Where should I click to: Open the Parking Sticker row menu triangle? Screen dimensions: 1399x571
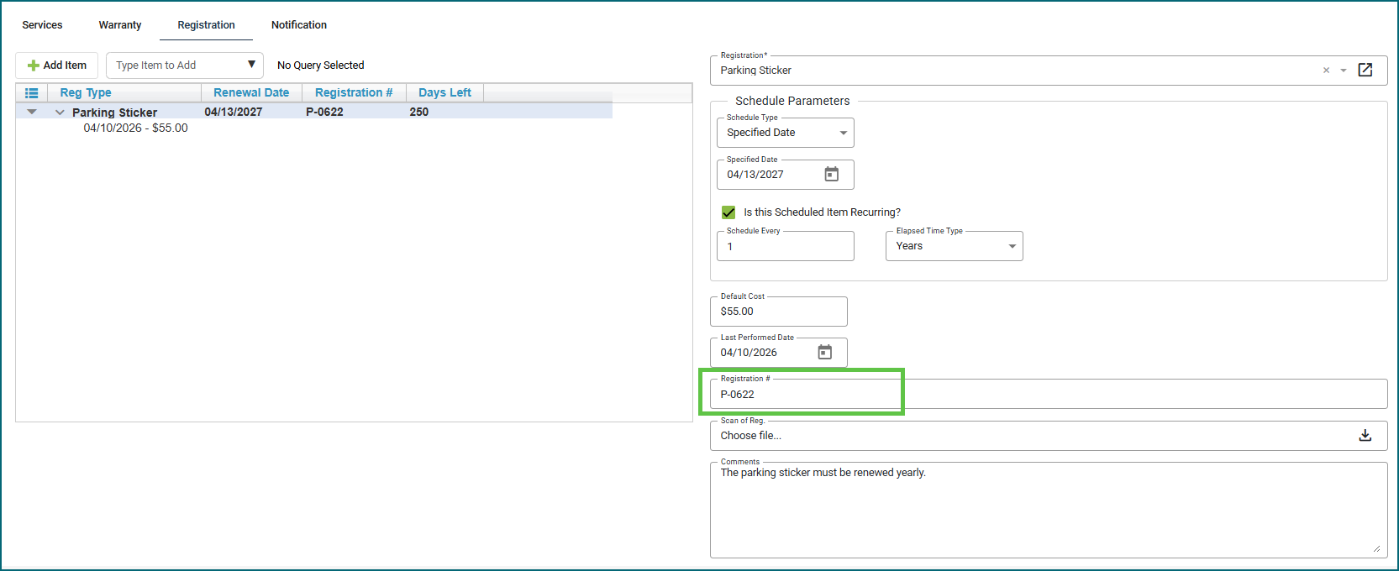32,112
